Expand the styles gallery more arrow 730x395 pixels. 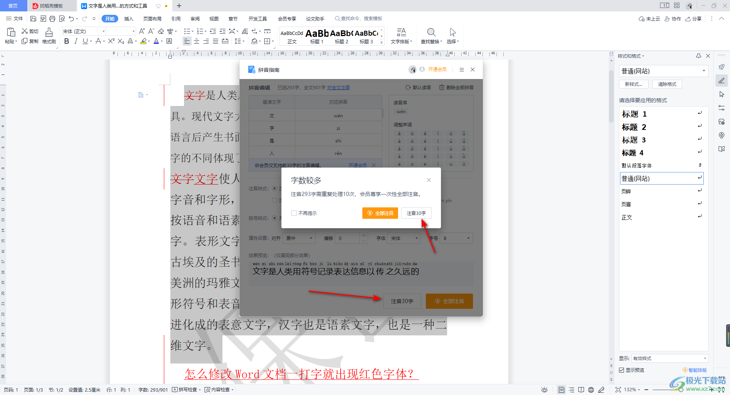coord(382,42)
